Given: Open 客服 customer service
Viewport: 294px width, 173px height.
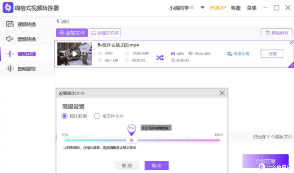Looking at the screenshot, I should coord(236,8).
